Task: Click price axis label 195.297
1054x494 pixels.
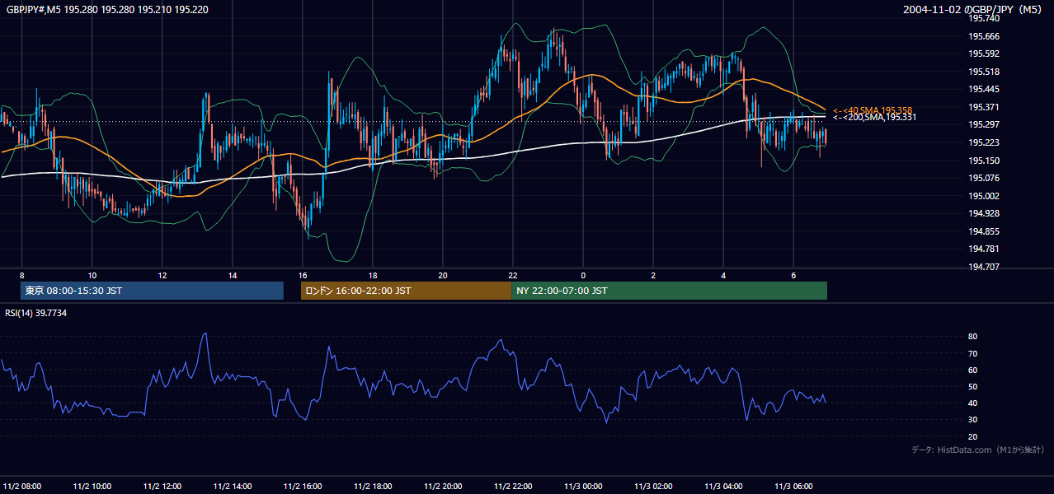Action: (x=984, y=124)
